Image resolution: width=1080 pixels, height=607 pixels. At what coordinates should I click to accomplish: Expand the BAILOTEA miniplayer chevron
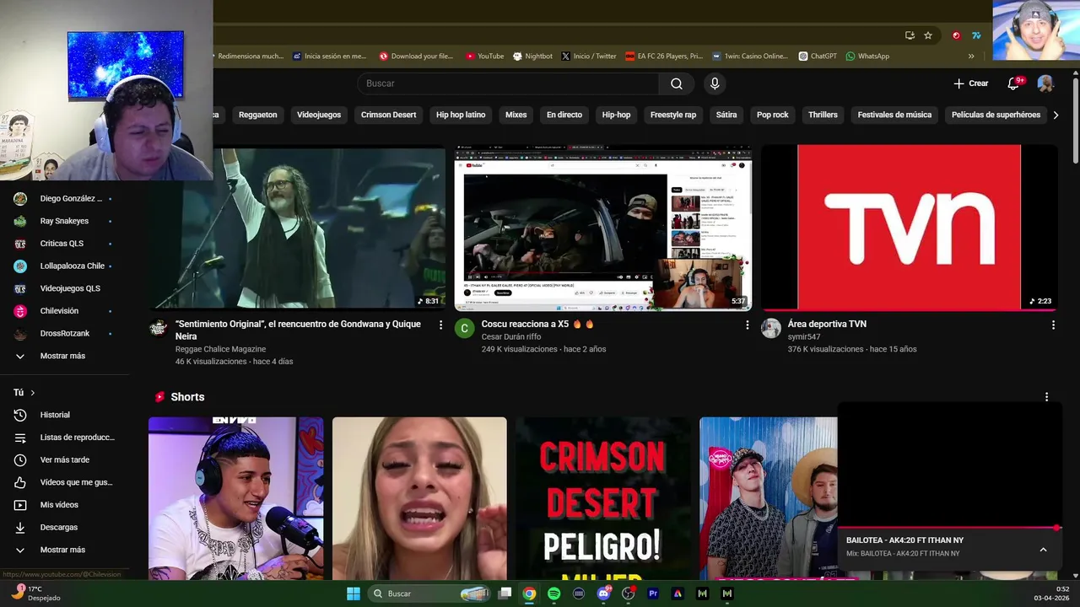click(x=1043, y=550)
